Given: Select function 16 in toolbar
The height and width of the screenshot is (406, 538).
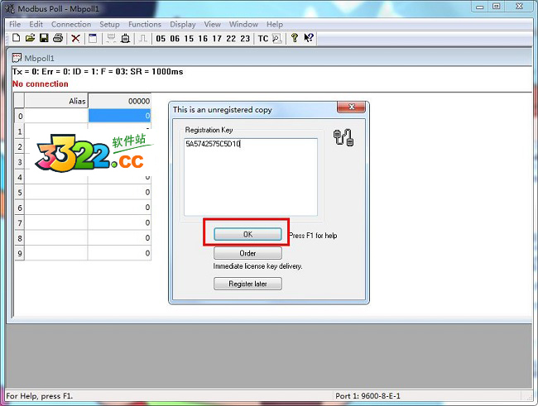Looking at the screenshot, I should click(x=203, y=38).
